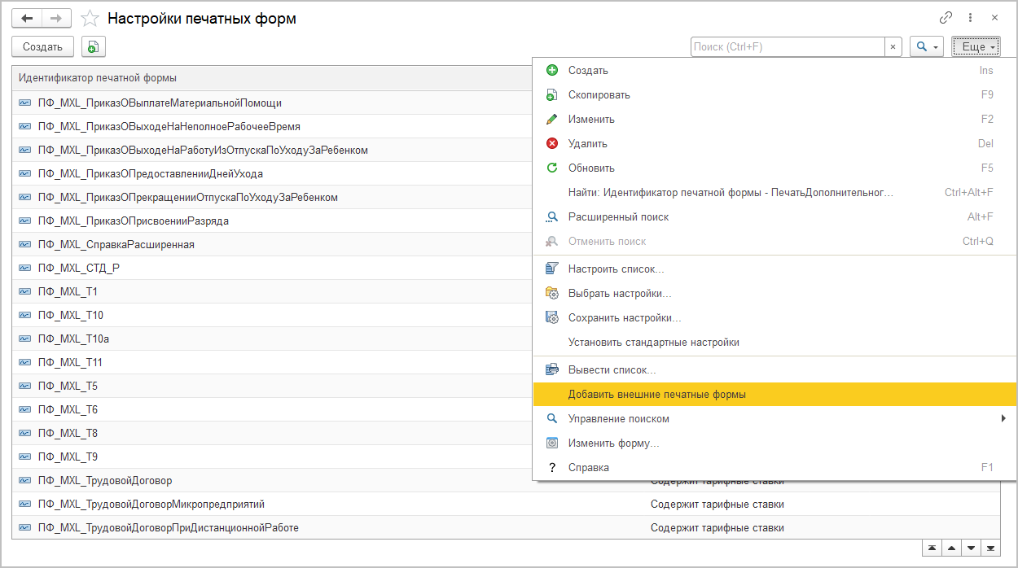The height and width of the screenshot is (568, 1018).
Task: Collapse the Еще dropdown menu
Action: pyautogui.click(x=976, y=47)
